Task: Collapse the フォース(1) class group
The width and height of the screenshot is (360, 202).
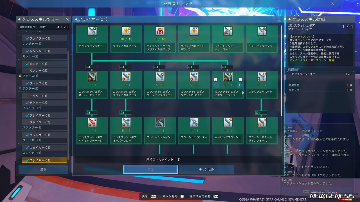Action: click(30, 76)
